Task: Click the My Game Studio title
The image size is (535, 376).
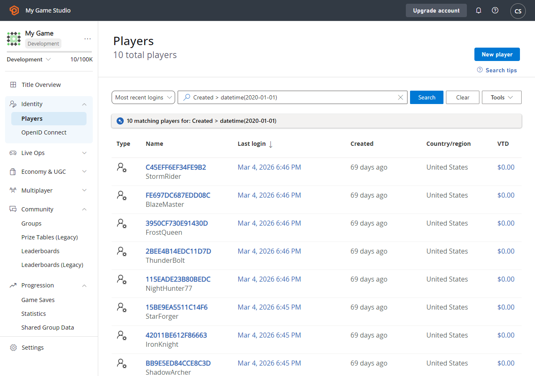Action: coord(48,10)
